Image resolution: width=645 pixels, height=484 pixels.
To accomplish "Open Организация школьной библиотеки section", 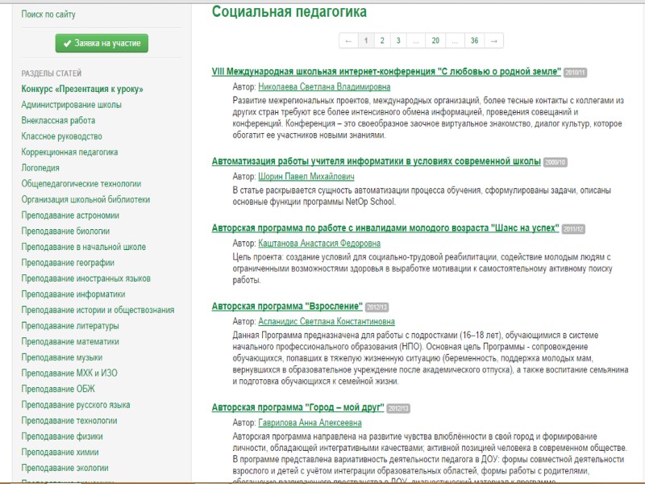I will point(85,199).
